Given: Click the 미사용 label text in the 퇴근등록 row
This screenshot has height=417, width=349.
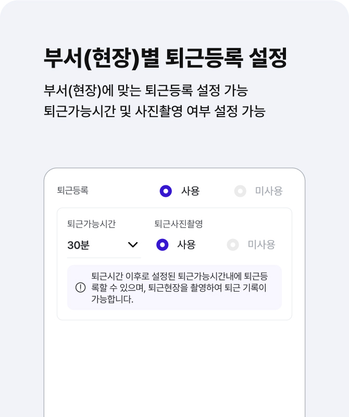Looking at the screenshot, I should 269,191.
